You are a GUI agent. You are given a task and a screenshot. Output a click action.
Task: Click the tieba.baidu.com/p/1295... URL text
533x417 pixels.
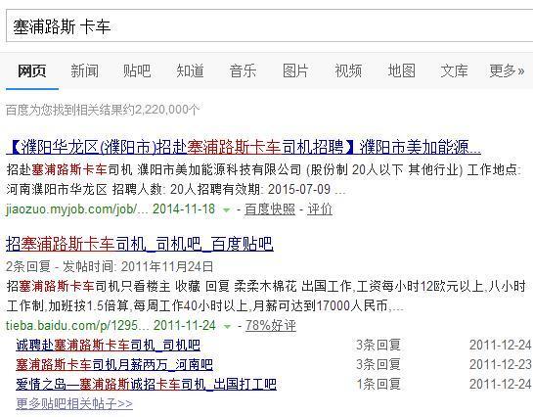tap(77, 326)
